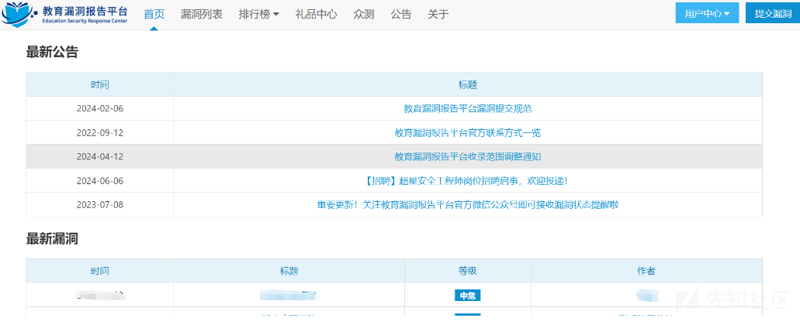This screenshot has height=325, width=800.
Task: Click the 中危 severity badge
Action: coord(468,296)
